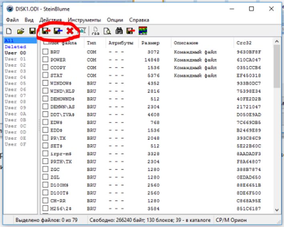Click the rename 'ab' text cursor icon

[x=83, y=31]
